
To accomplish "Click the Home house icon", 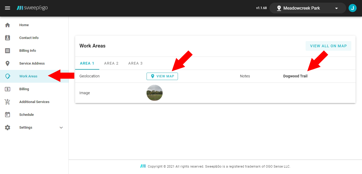I will 8,25.
